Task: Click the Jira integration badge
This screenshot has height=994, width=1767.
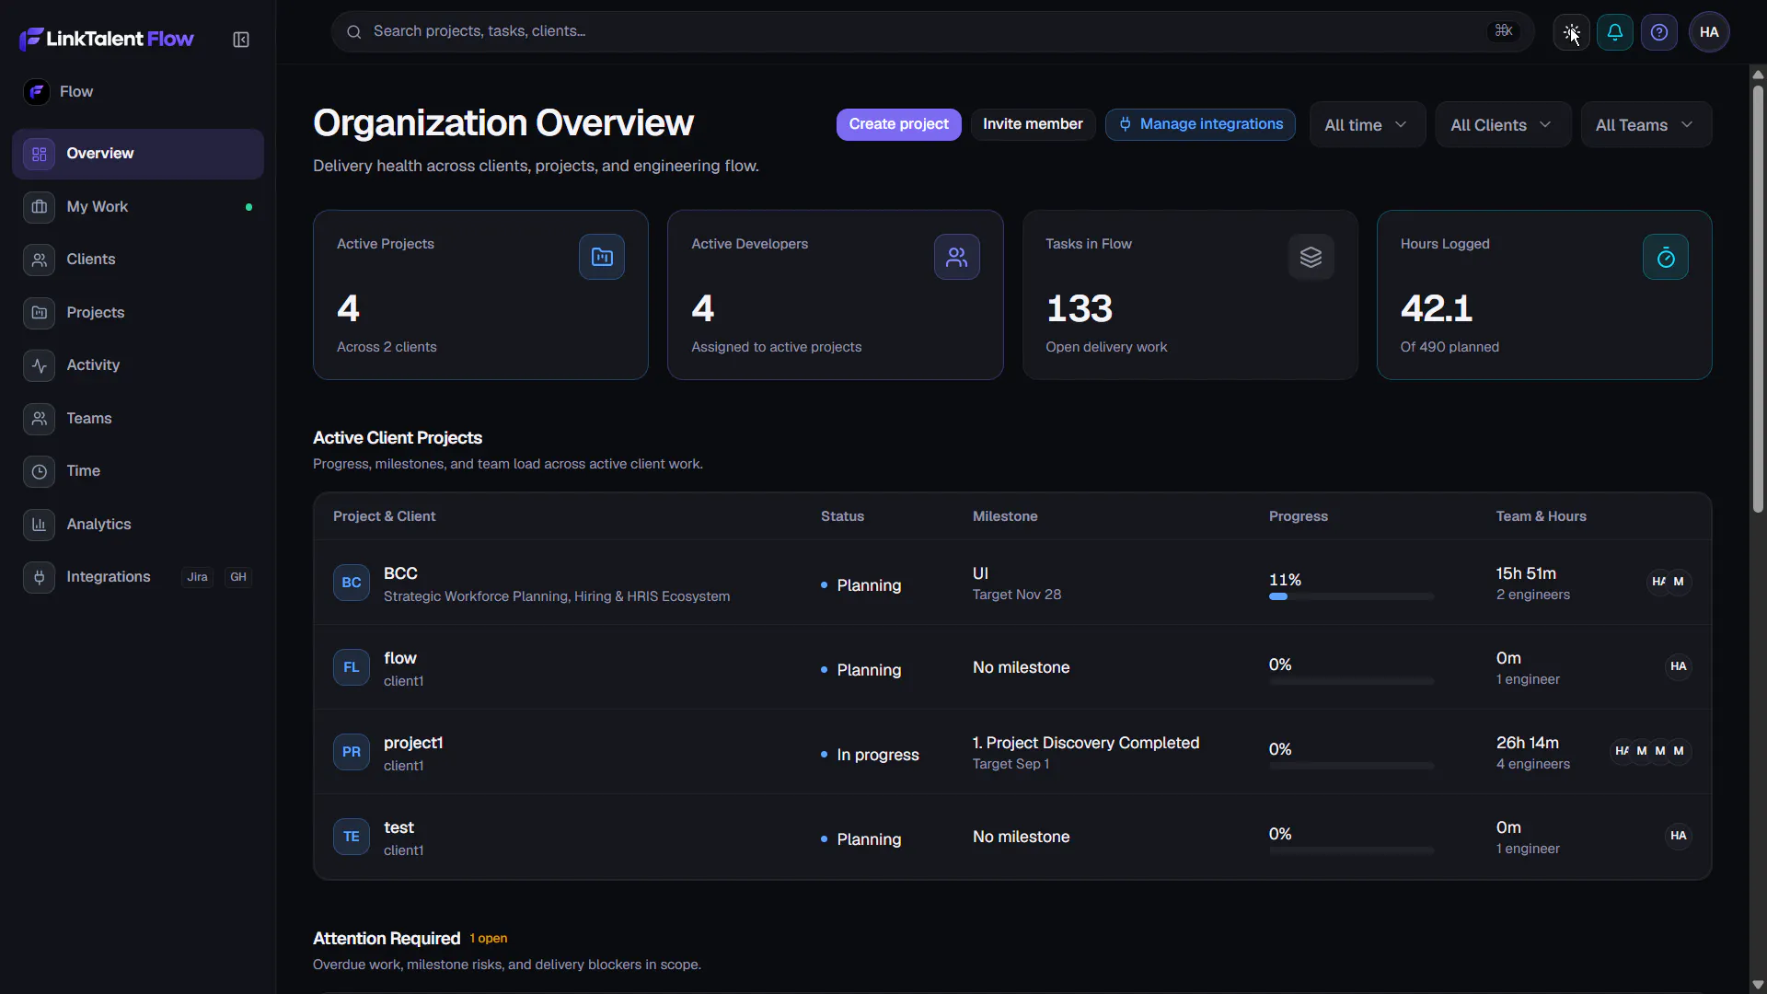Action: [197, 577]
